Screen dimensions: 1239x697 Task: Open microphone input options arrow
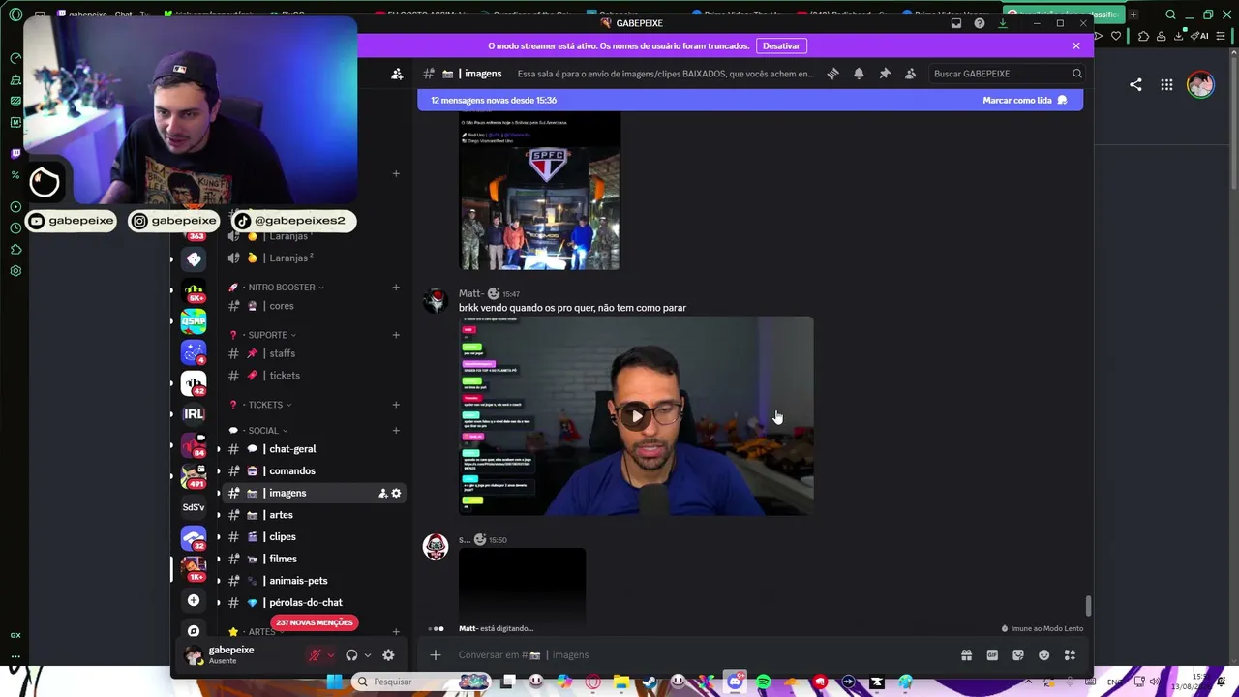330,655
